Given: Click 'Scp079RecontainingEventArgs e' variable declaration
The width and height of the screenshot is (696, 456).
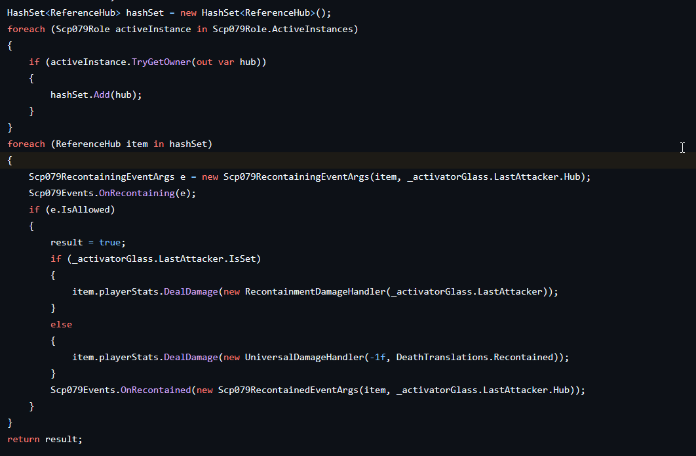Looking at the screenshot, I should [107, 176].
